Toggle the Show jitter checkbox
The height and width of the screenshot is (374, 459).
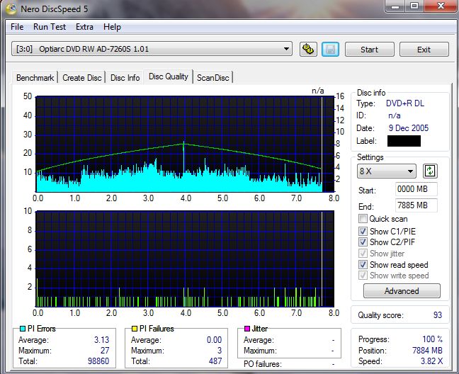point(363,253)
